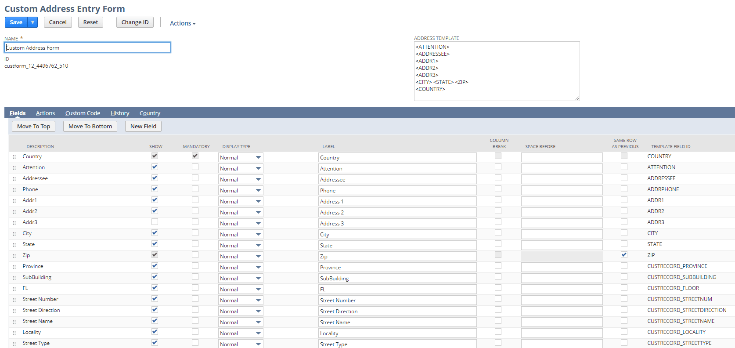735x348 pixels.
Task: Toggle Mandatory for the Country field
Action: point(195,156)
